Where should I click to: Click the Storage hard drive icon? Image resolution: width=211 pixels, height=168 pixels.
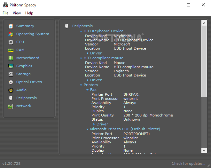pos(11,74)
